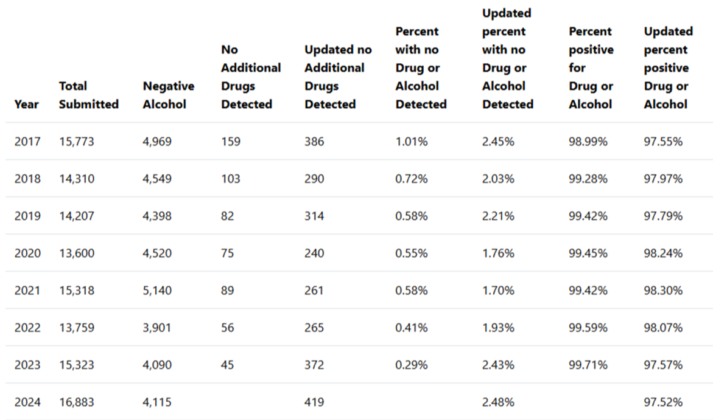Click the 2020 negative alcohol value 4,520
The height and width of the screenshot is (420, 713).
pyautogui.click(x=157, y=253)
